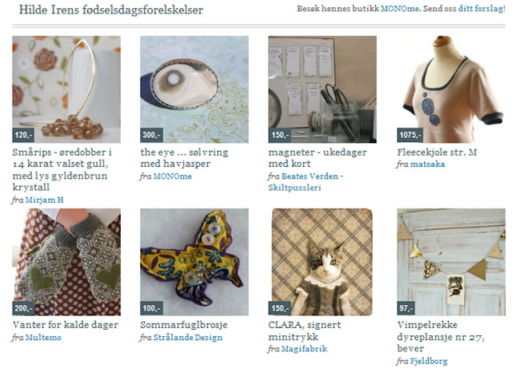Open the CLARA cat print image
512x372 pixels.
[x=322, y=262]
